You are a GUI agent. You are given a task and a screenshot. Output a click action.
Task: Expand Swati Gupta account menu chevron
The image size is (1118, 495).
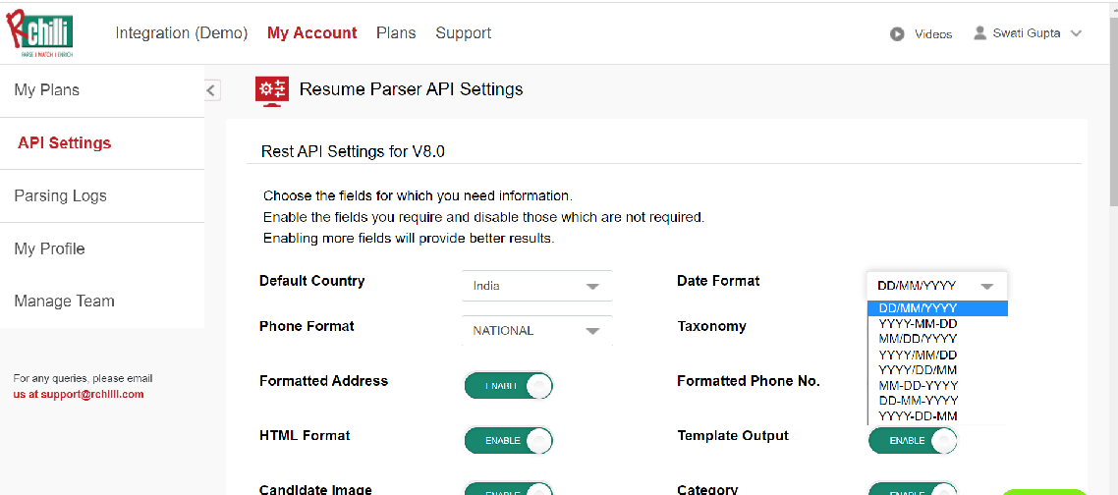pos(1076,33)
